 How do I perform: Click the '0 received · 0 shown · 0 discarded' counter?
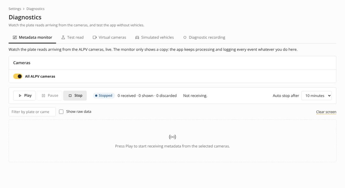(x=147, y=96)
